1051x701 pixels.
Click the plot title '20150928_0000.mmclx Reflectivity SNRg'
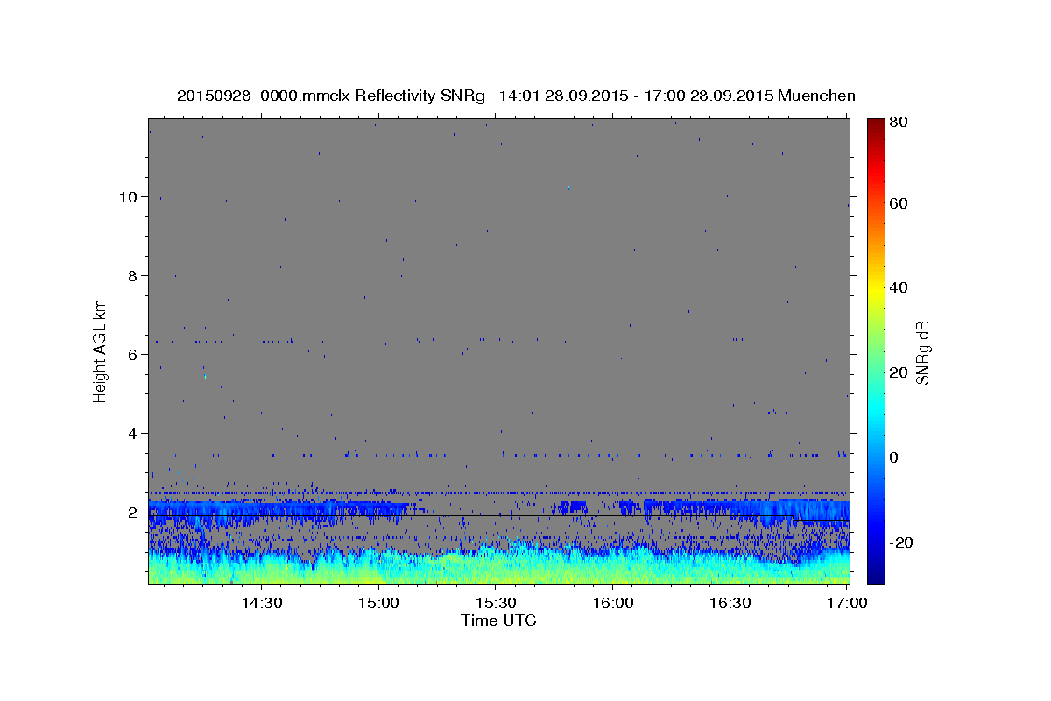point(331,96)
